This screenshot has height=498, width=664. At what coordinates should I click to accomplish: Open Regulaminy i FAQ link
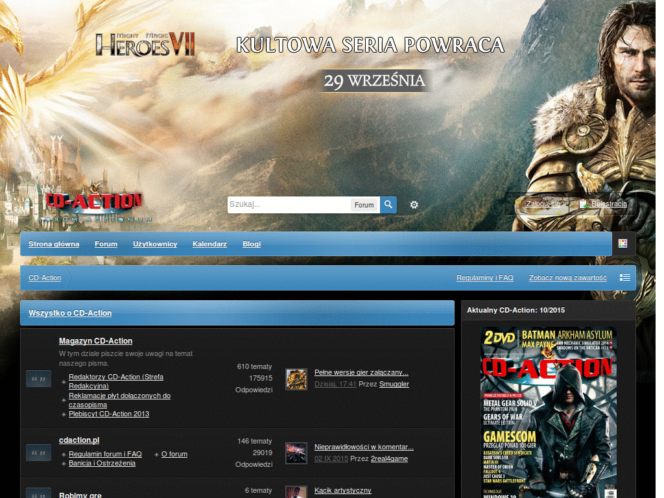(x=485, y=278)
